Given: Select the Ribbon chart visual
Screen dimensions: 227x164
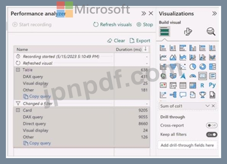Looking at the screenshot, I should [x=212, y=57].
